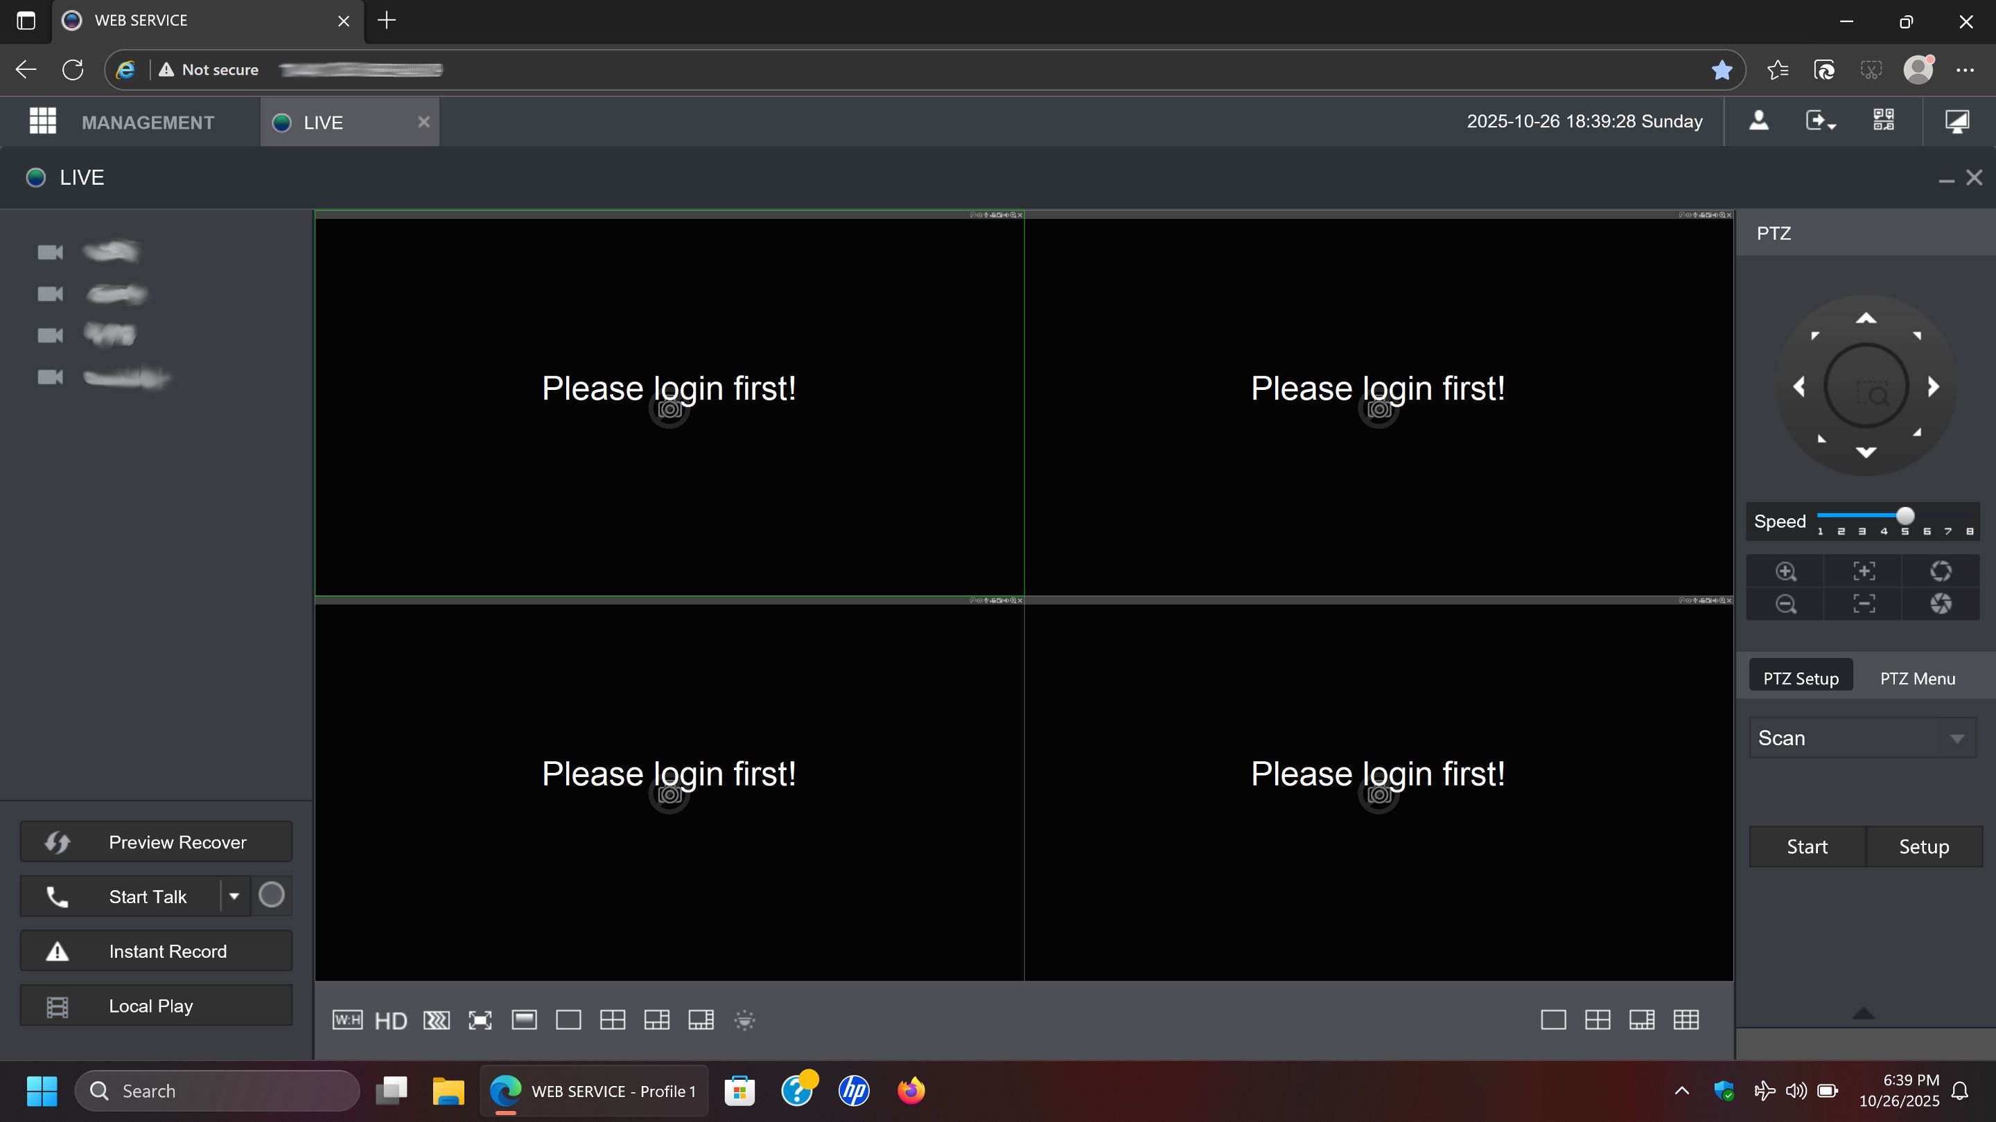Pan camera right with PTZ arrow

pos(1933,386)
